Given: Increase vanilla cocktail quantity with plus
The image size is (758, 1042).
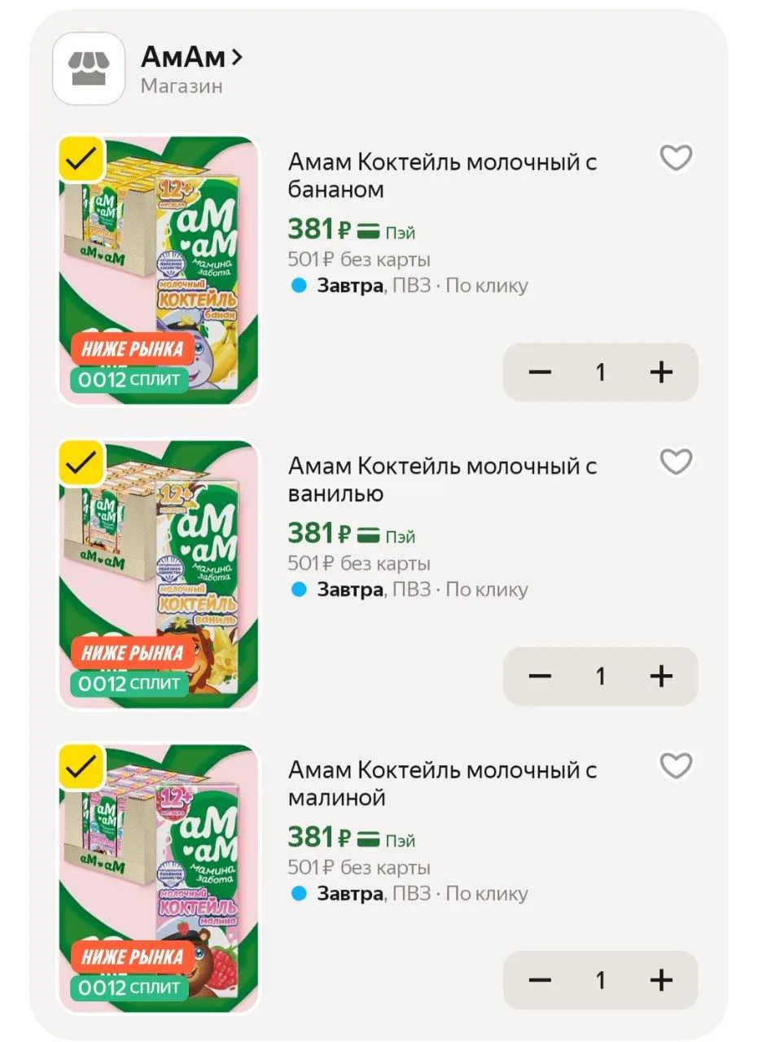Looking at the screenshot, I should [661, 676].
